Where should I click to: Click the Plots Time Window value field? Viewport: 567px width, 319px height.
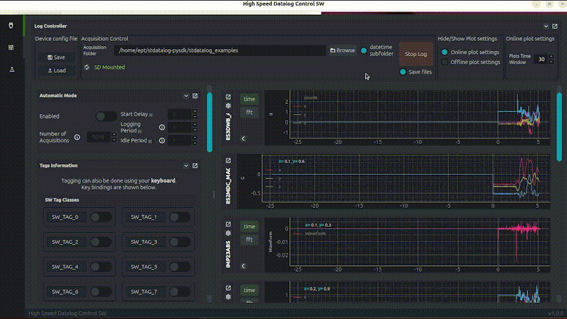coord(541,59)
